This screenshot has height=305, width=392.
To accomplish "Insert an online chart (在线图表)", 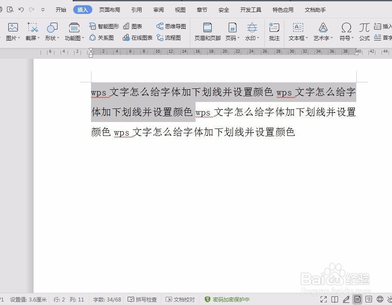I will [x=138, y=38].
